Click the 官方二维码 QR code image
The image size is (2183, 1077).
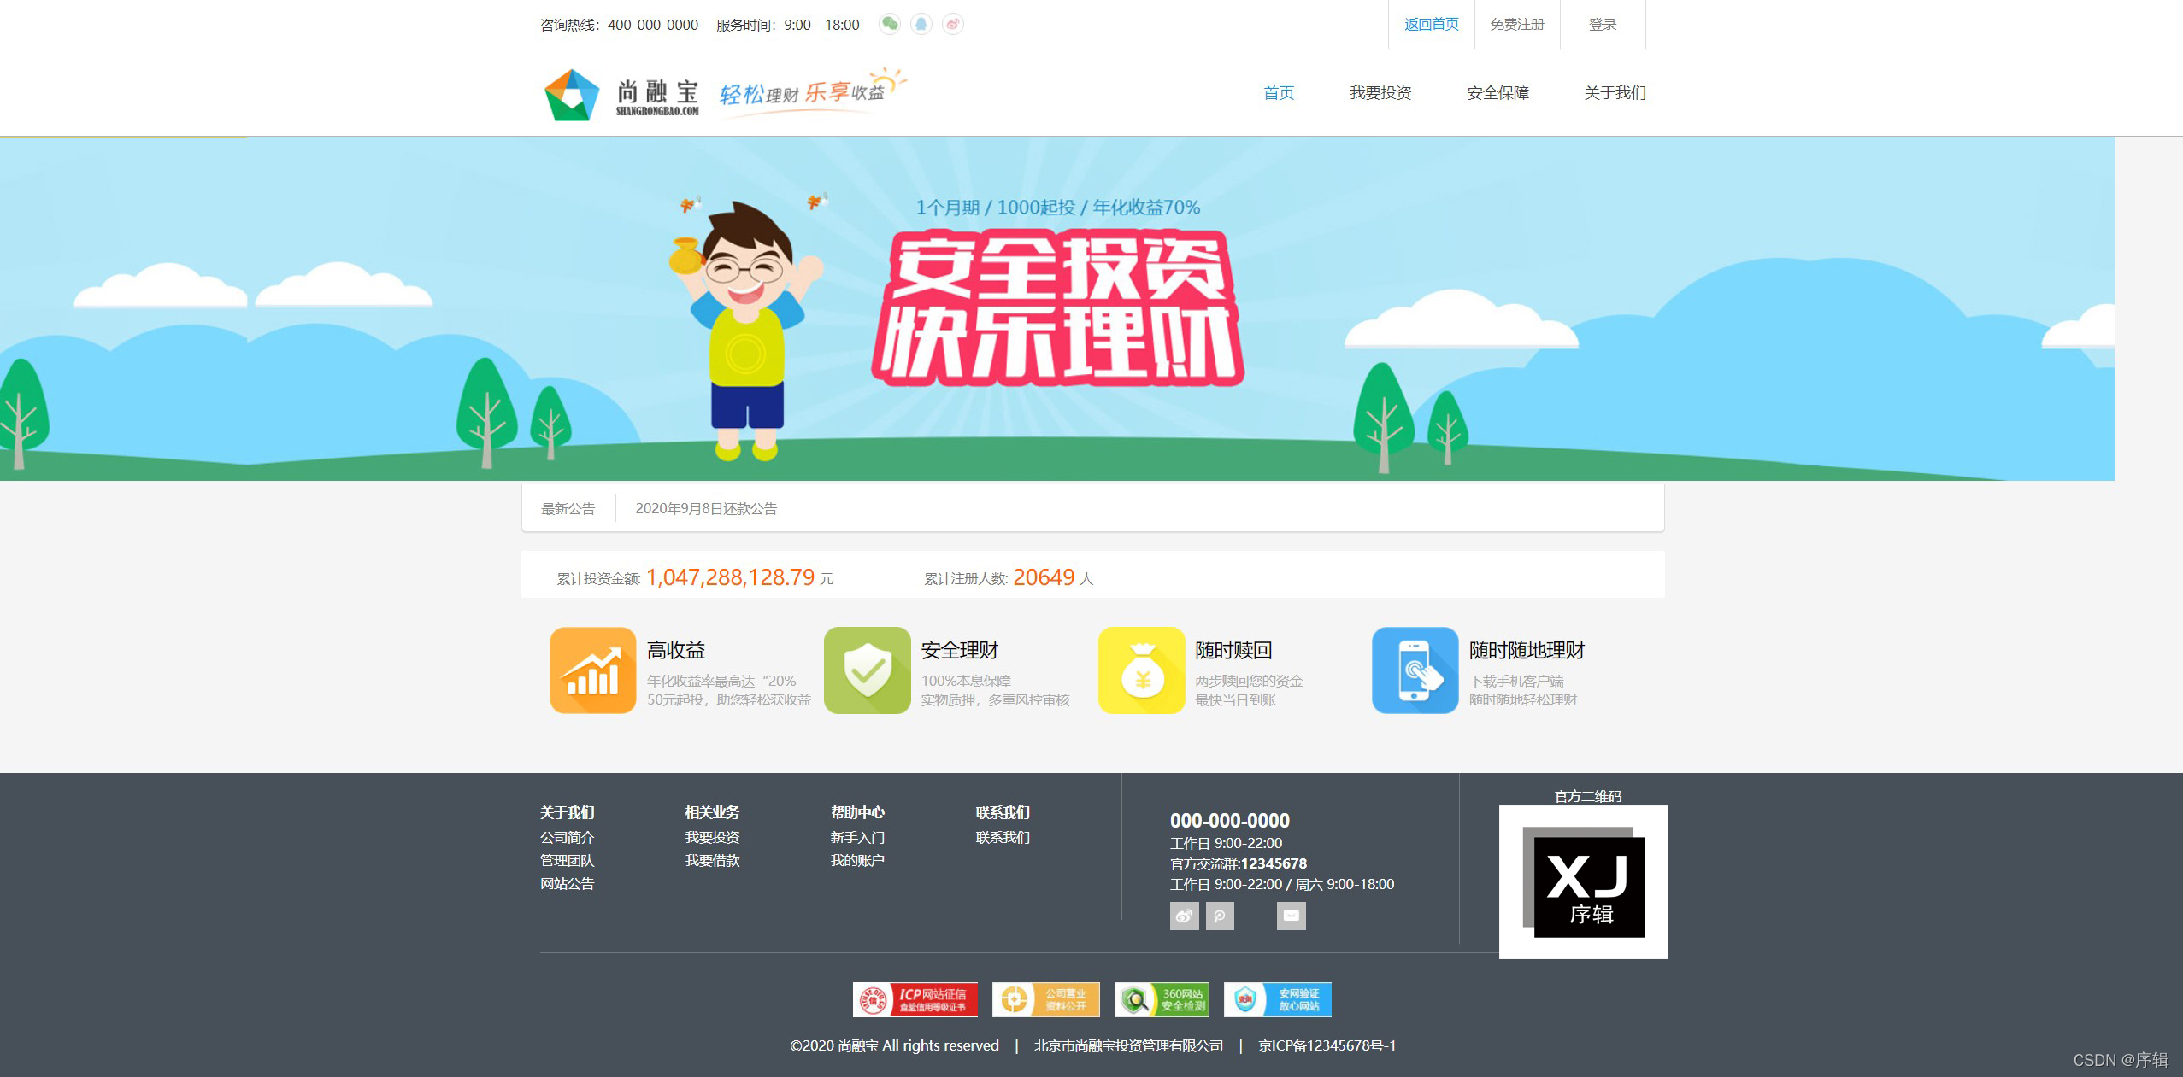tap(1583, 882)
